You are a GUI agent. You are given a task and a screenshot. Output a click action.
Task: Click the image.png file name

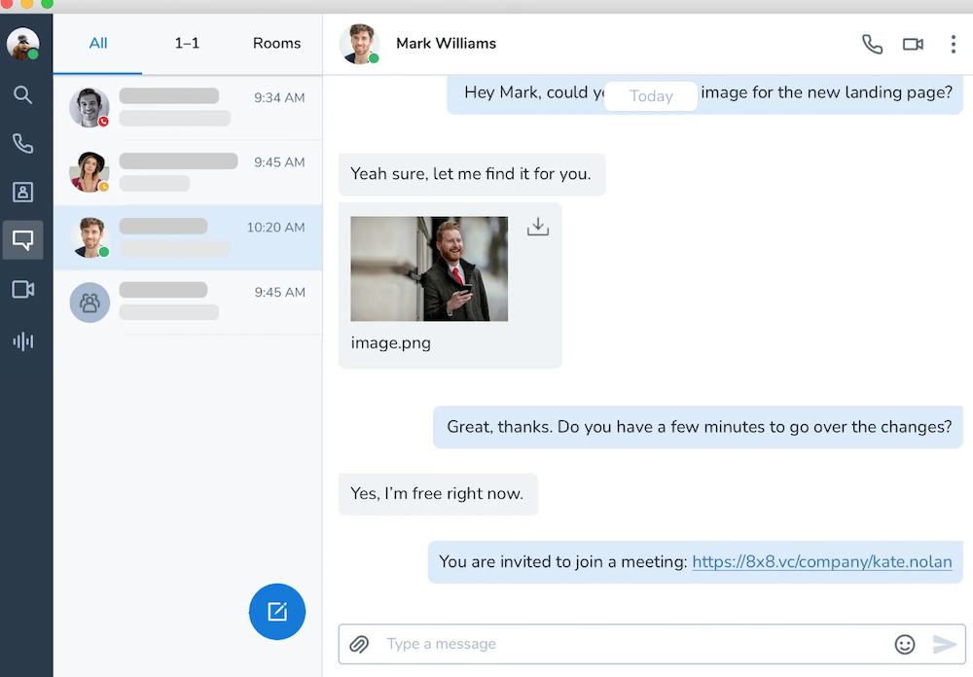(x=390, y=343)
